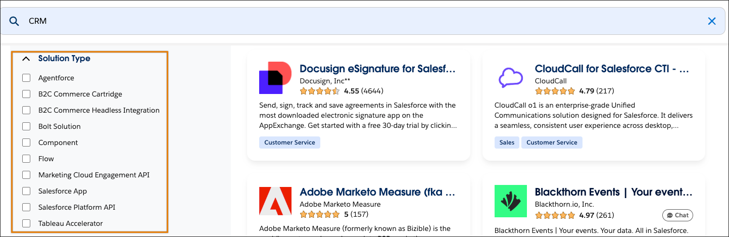
Task: Click the 'Blackthorn.io, Inc.' publisher name
Action: 565,204
